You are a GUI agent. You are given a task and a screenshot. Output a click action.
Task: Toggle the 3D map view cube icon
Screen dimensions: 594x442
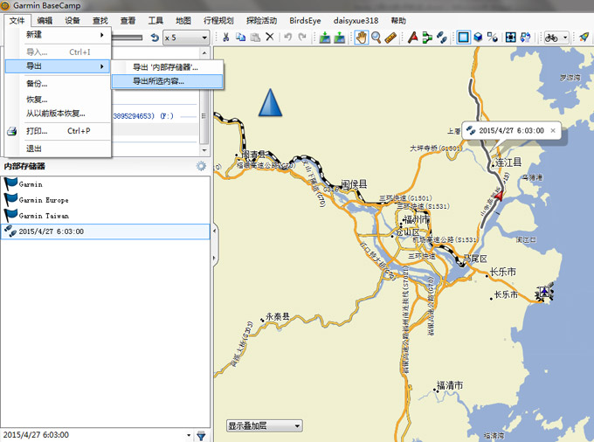pos(479,37)
